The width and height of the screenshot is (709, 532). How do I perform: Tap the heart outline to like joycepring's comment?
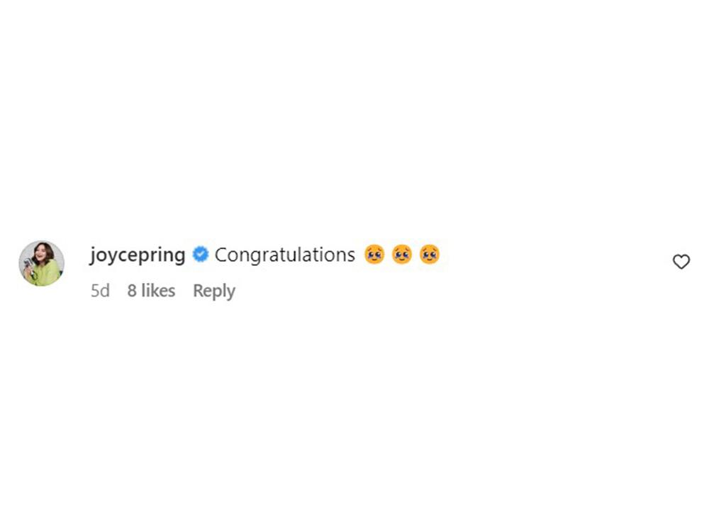pos(681,262)
